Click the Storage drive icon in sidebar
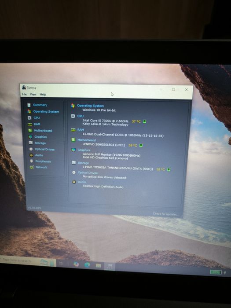The height and width of the screenshot is (308, 231). point(31,143)
